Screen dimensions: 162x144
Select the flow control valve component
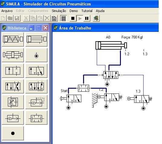pos(13,102)
